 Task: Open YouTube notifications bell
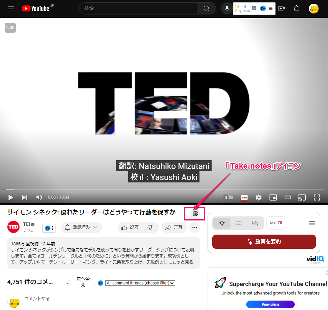296,8
